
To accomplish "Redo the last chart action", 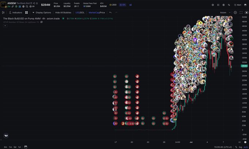I will [x=116, y=12].
